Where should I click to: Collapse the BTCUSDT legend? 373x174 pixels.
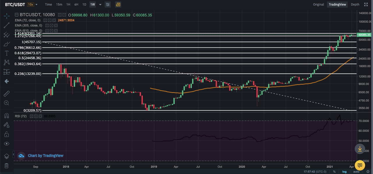[x=17, y=15]
